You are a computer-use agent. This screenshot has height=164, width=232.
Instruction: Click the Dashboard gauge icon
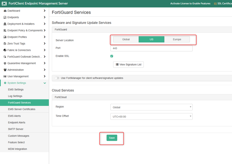point(5,11)
